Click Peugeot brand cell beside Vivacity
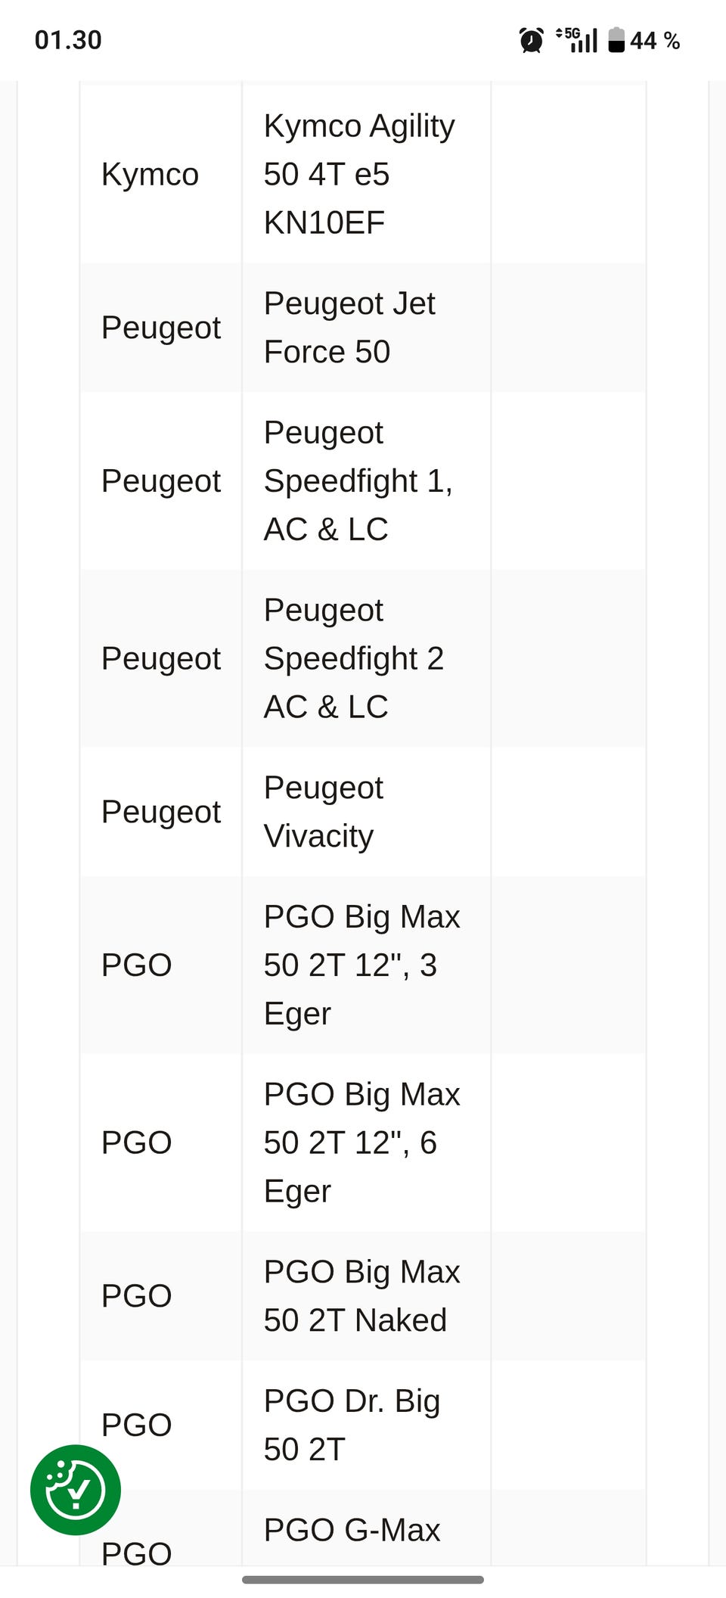This screenshot has width=726, height=1598. pos(160,812)
